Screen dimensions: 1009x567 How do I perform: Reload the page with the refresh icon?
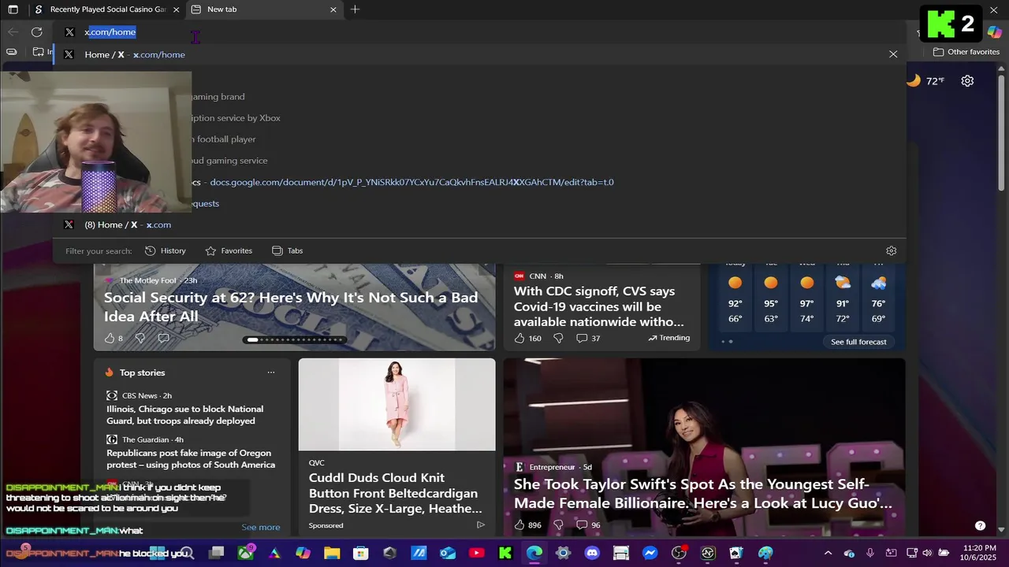coord(36,31)
